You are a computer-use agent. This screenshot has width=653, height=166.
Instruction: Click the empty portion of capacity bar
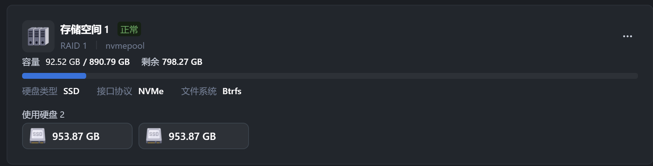pos(361,76)
